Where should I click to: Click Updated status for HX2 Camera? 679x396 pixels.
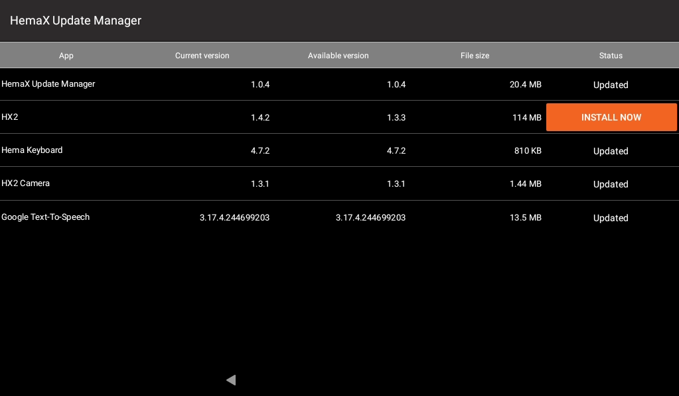tap(611, 184)
